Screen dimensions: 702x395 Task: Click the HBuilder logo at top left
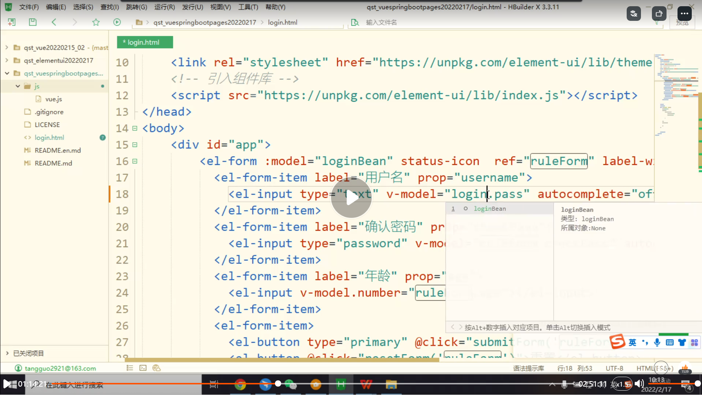[x=8, y=7]
